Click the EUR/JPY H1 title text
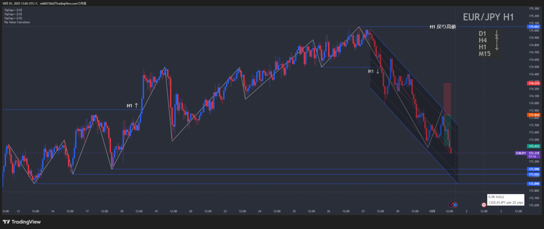Image resolution: width=544 pixels, height=229 pixels. coord(488,17)
